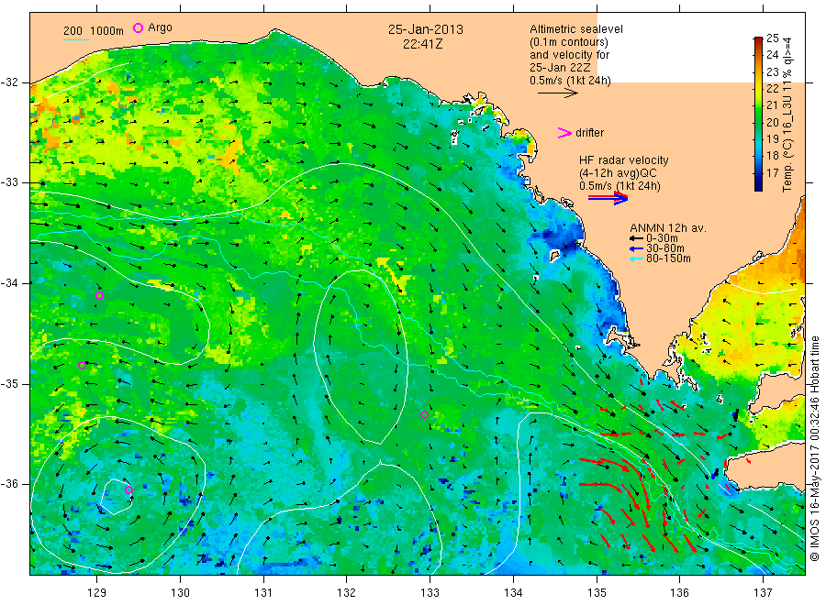This screenshot has width=826, height=605.
Task: Select Argo float marker near 35°S 129°E
Action: pos(82,365)
